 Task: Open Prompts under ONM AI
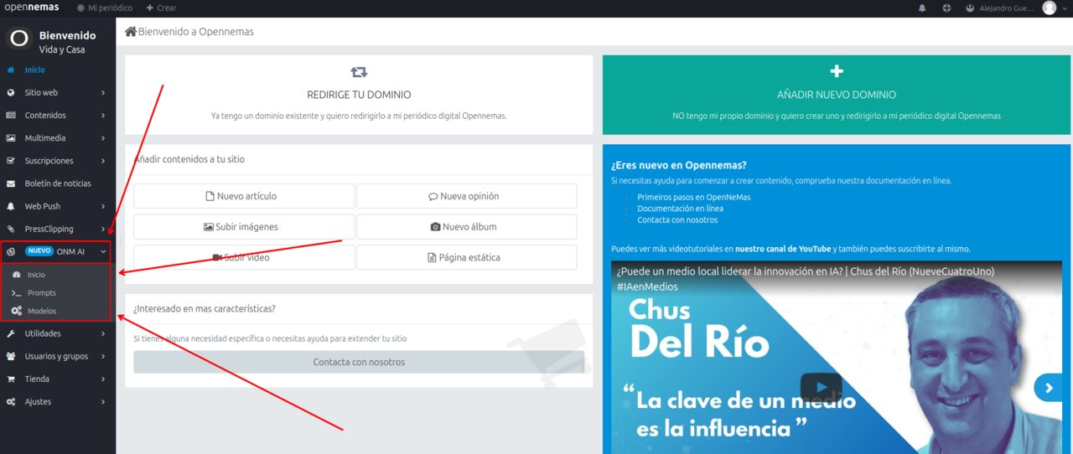pos(42,293)
